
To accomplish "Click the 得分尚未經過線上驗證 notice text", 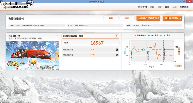I will tap(73, 36).
